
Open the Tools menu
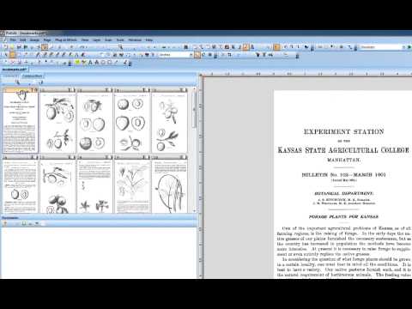(120, 39)
